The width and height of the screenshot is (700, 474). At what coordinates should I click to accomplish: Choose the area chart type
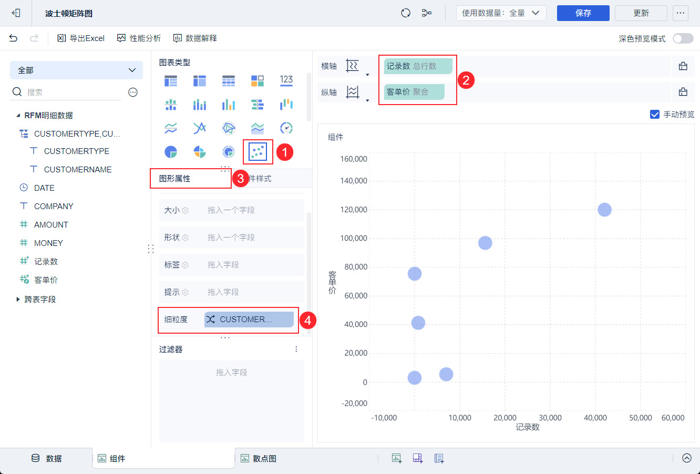pos(258,128)
